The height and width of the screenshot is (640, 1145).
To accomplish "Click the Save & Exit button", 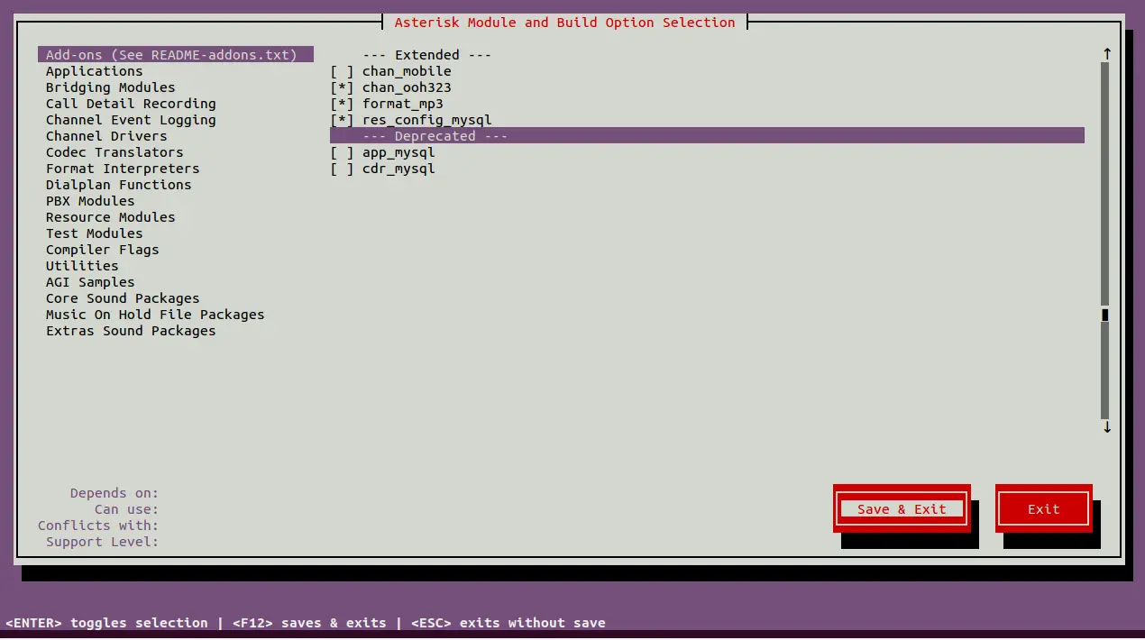I will click(x=902, y=509).
